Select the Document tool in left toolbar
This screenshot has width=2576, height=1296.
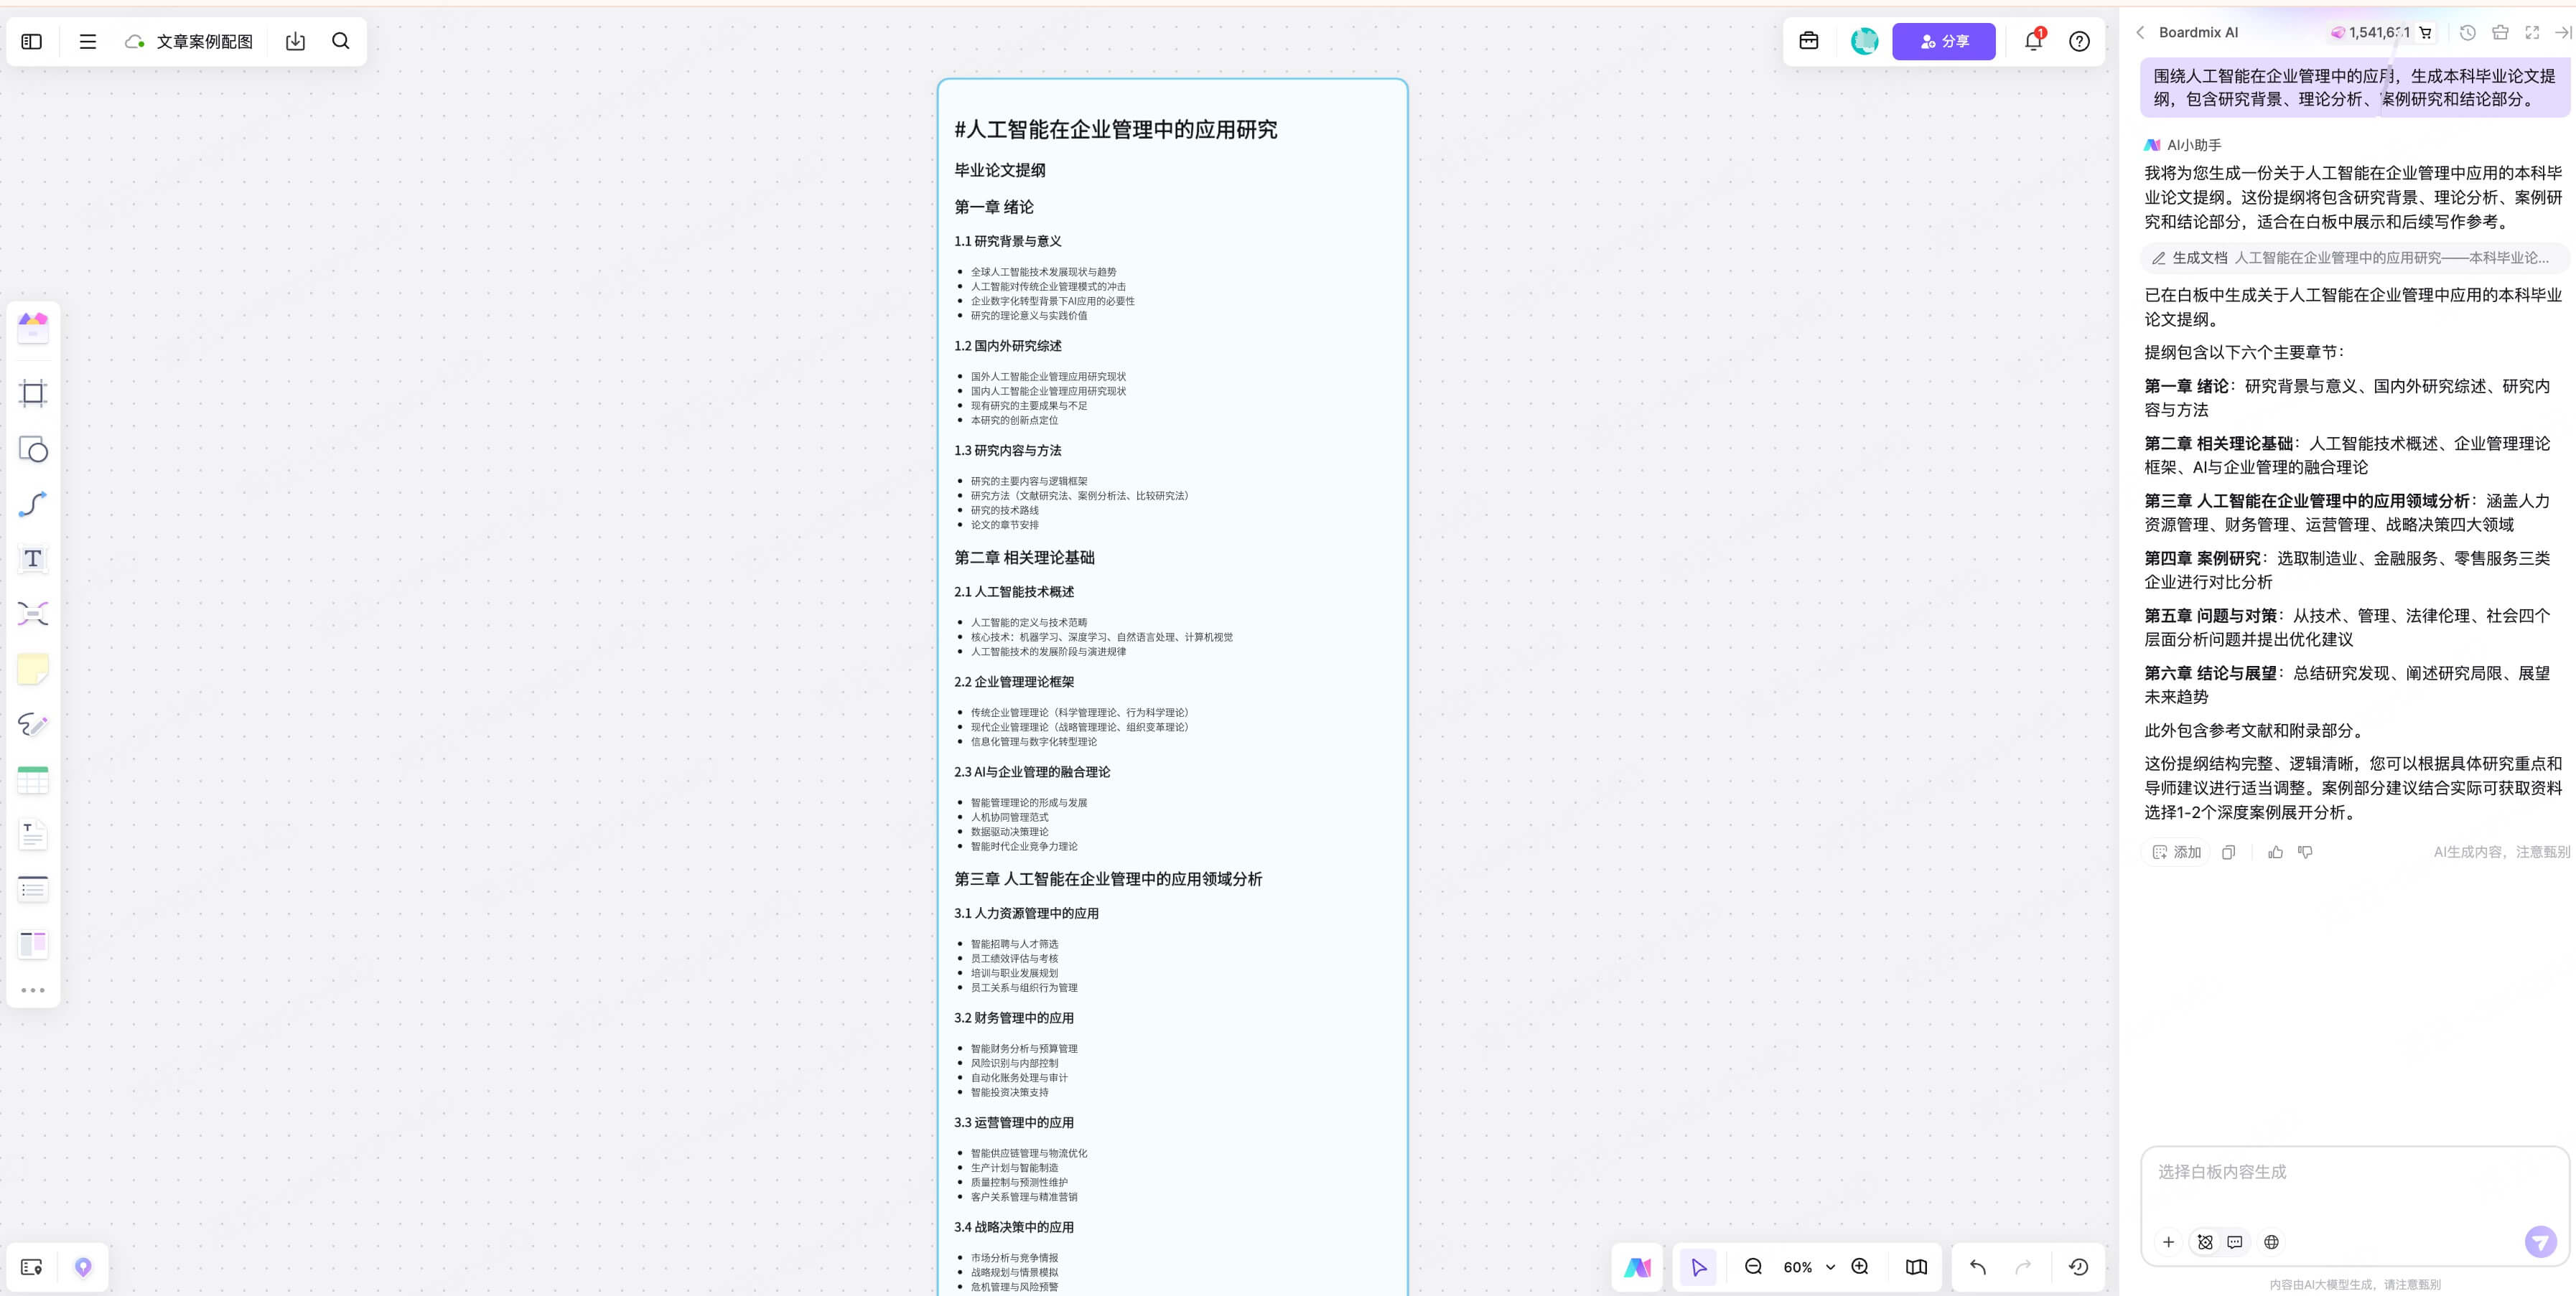tap(33, 835)
